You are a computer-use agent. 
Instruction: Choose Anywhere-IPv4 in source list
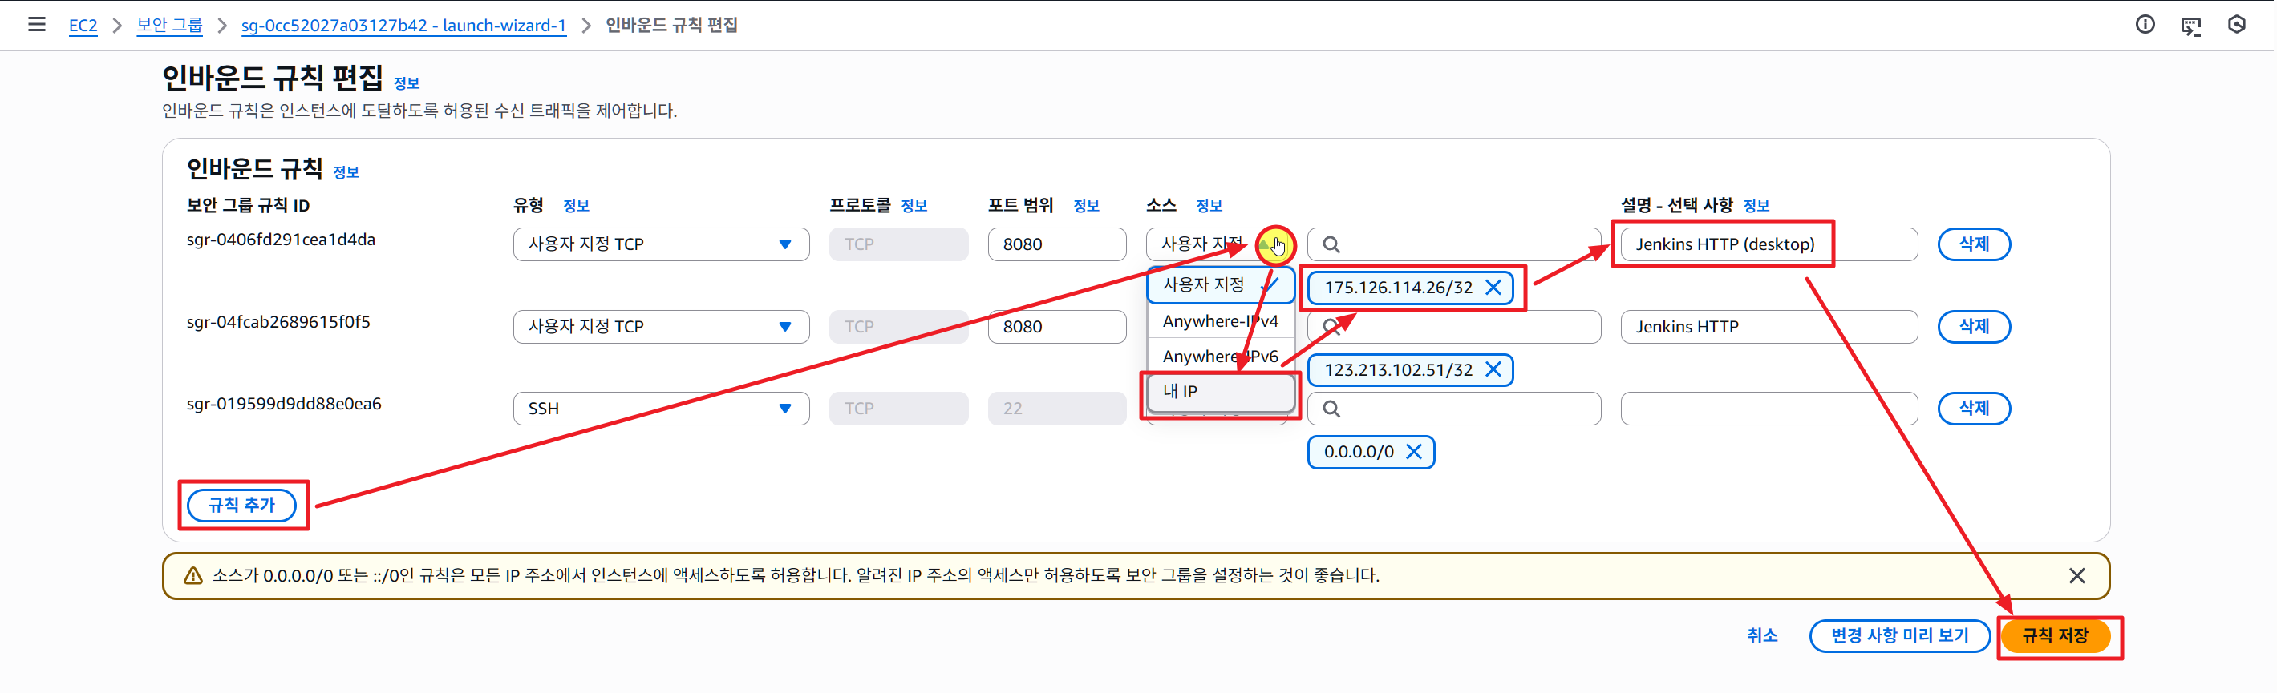pyautogui.click(x=1220, y=321)
